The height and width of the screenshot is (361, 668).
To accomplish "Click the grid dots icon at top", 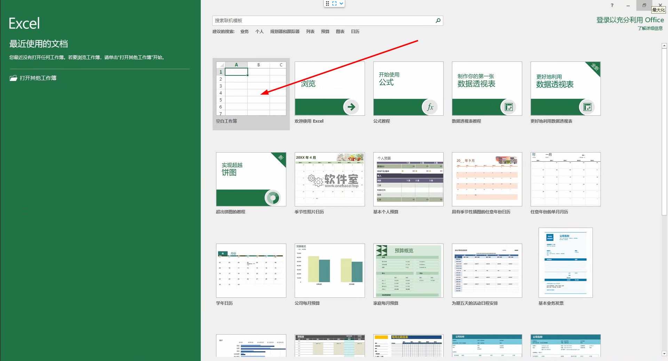I will coord(327,3).
